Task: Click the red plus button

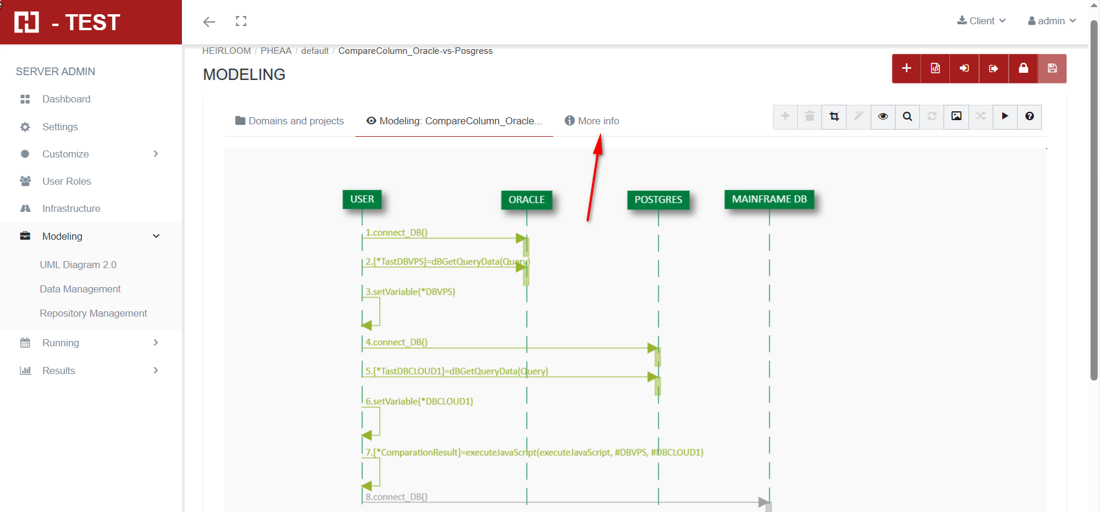Action: (x=906, y=69)
